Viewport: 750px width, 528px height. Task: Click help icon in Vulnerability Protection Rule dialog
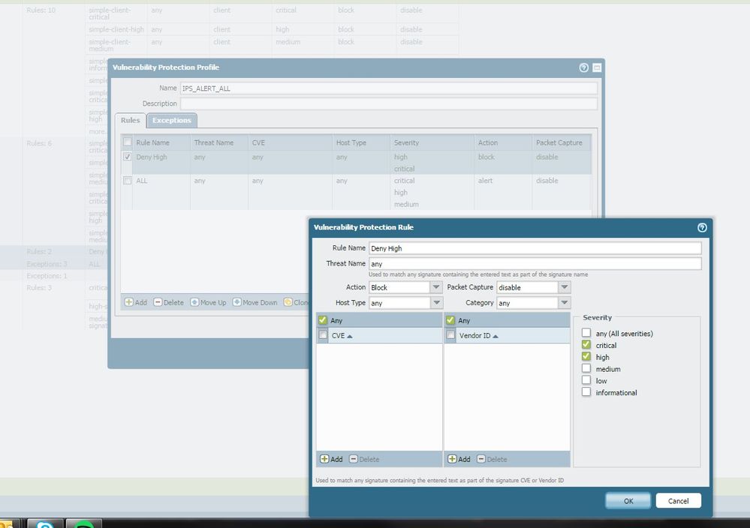(702, 227)
